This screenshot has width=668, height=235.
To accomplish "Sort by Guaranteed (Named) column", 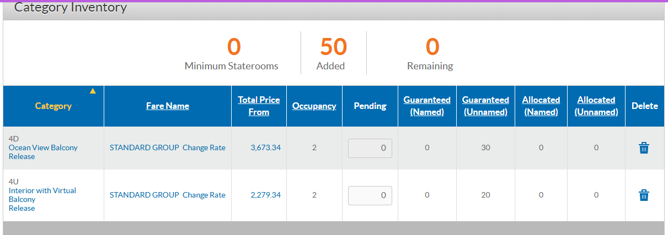I will click(427, 106).
